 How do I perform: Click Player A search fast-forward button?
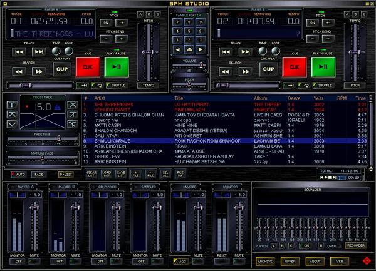pyautogui.click(x=39, y=71)
